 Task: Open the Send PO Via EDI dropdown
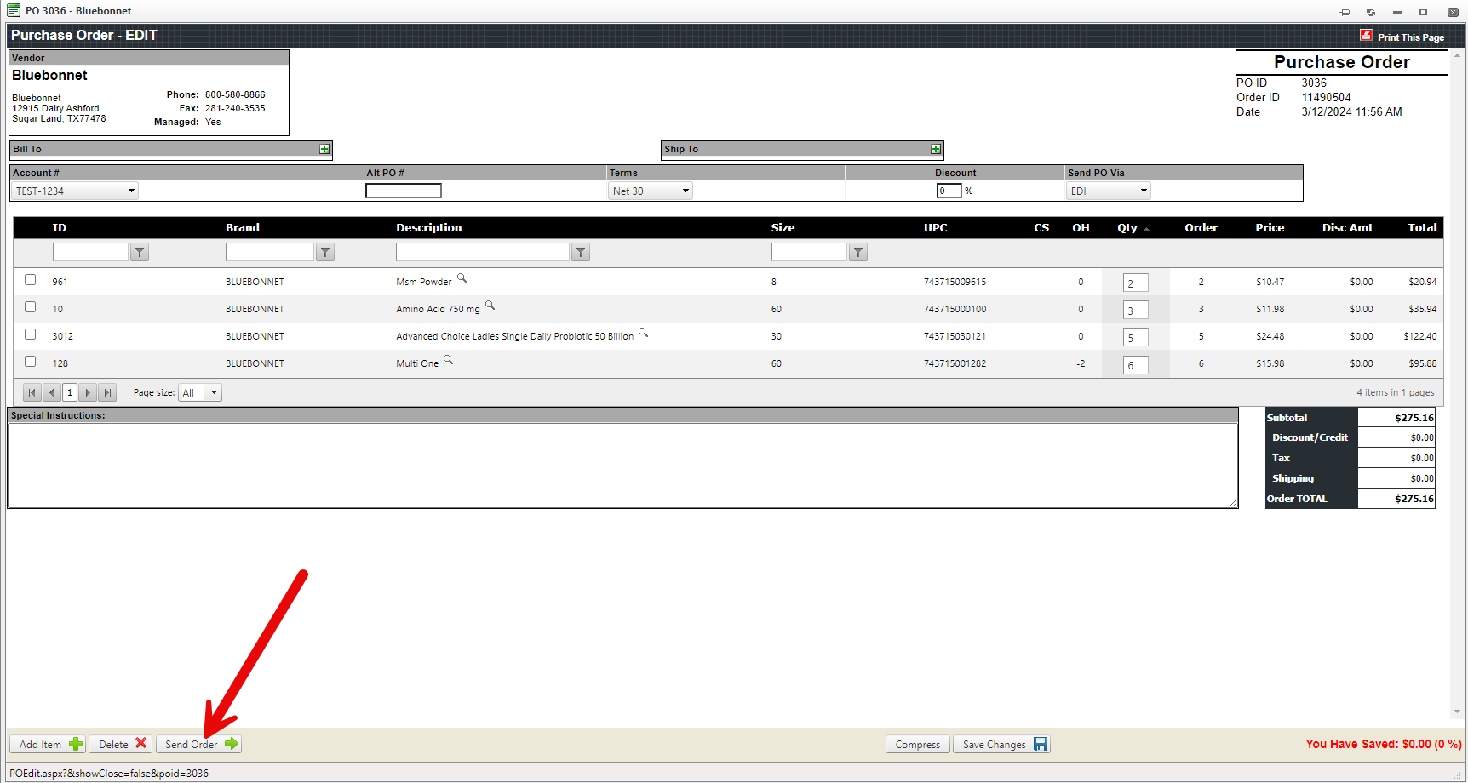[x=1109, y=191]
